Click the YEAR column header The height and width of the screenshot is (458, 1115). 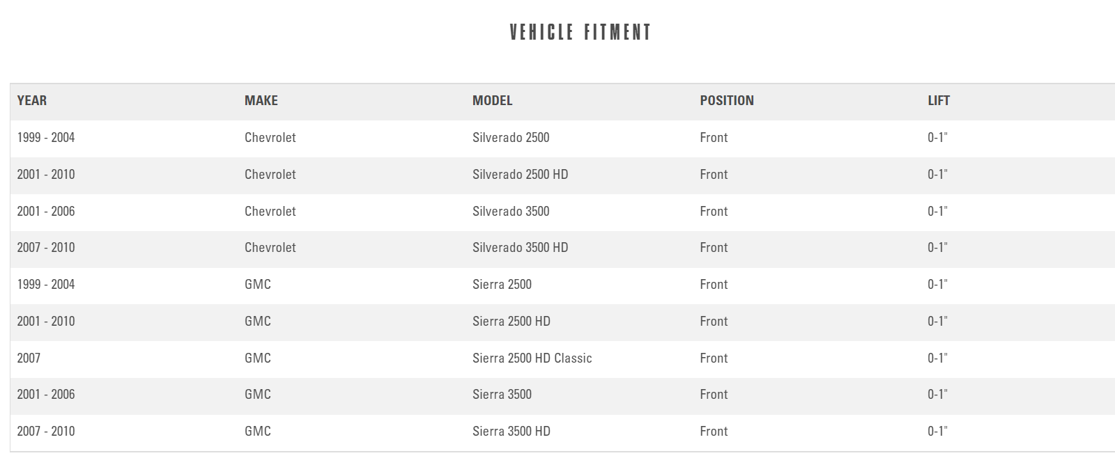pos(32,101)
